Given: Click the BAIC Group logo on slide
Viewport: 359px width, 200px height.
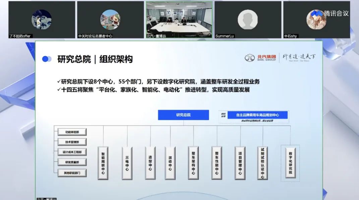Looking at the screenshot, I should [x=260, y=58].
